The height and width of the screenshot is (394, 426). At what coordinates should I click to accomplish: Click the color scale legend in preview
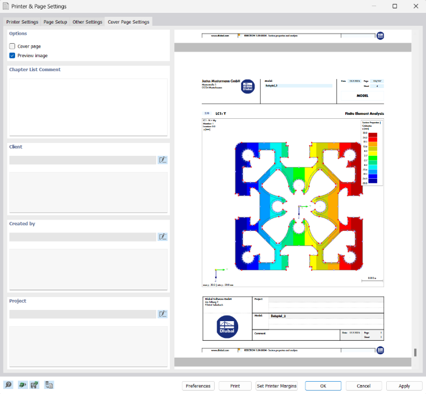pyautogui.click(x=372, y=153)
